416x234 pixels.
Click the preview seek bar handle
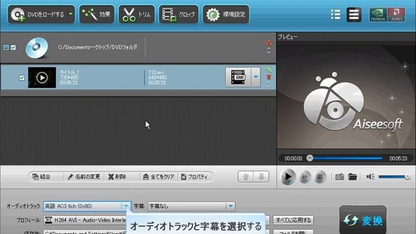[309, 159]
